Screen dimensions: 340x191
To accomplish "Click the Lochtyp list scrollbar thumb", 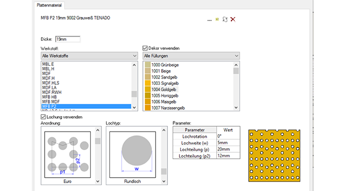I will click(x=164, y=171).
